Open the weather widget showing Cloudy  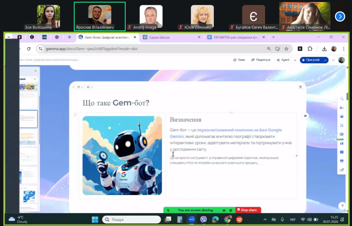18,219
